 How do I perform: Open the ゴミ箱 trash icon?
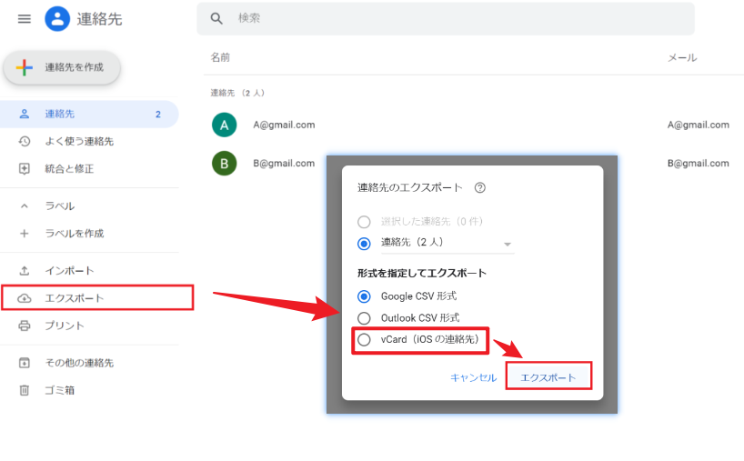(x=25, y=390)
